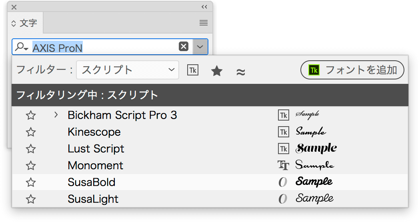Screen dimensions: 420x222
Task: Favorite Bickham Script Pro 3
Action: point(31,115)
